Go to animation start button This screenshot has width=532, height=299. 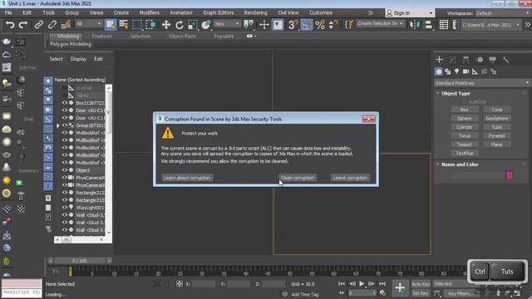pyautogui.click(x=342, y=284)
